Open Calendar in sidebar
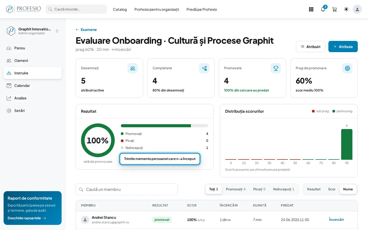This screenshot has width=368, height=230. pos(32,86)
